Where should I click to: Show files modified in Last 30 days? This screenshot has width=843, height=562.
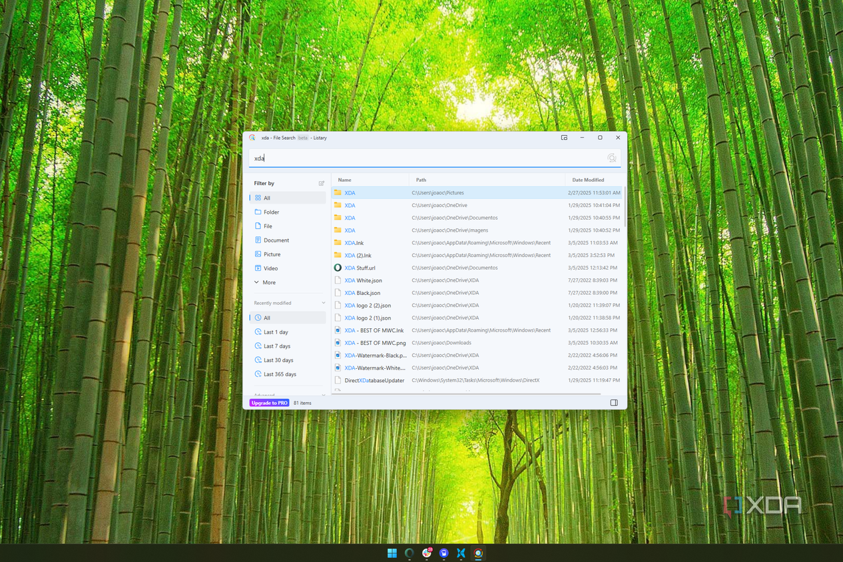(x=288, y=360)
